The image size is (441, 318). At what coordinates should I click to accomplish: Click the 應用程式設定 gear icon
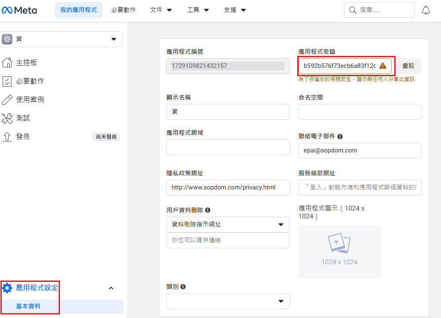(x=7, y=288)
